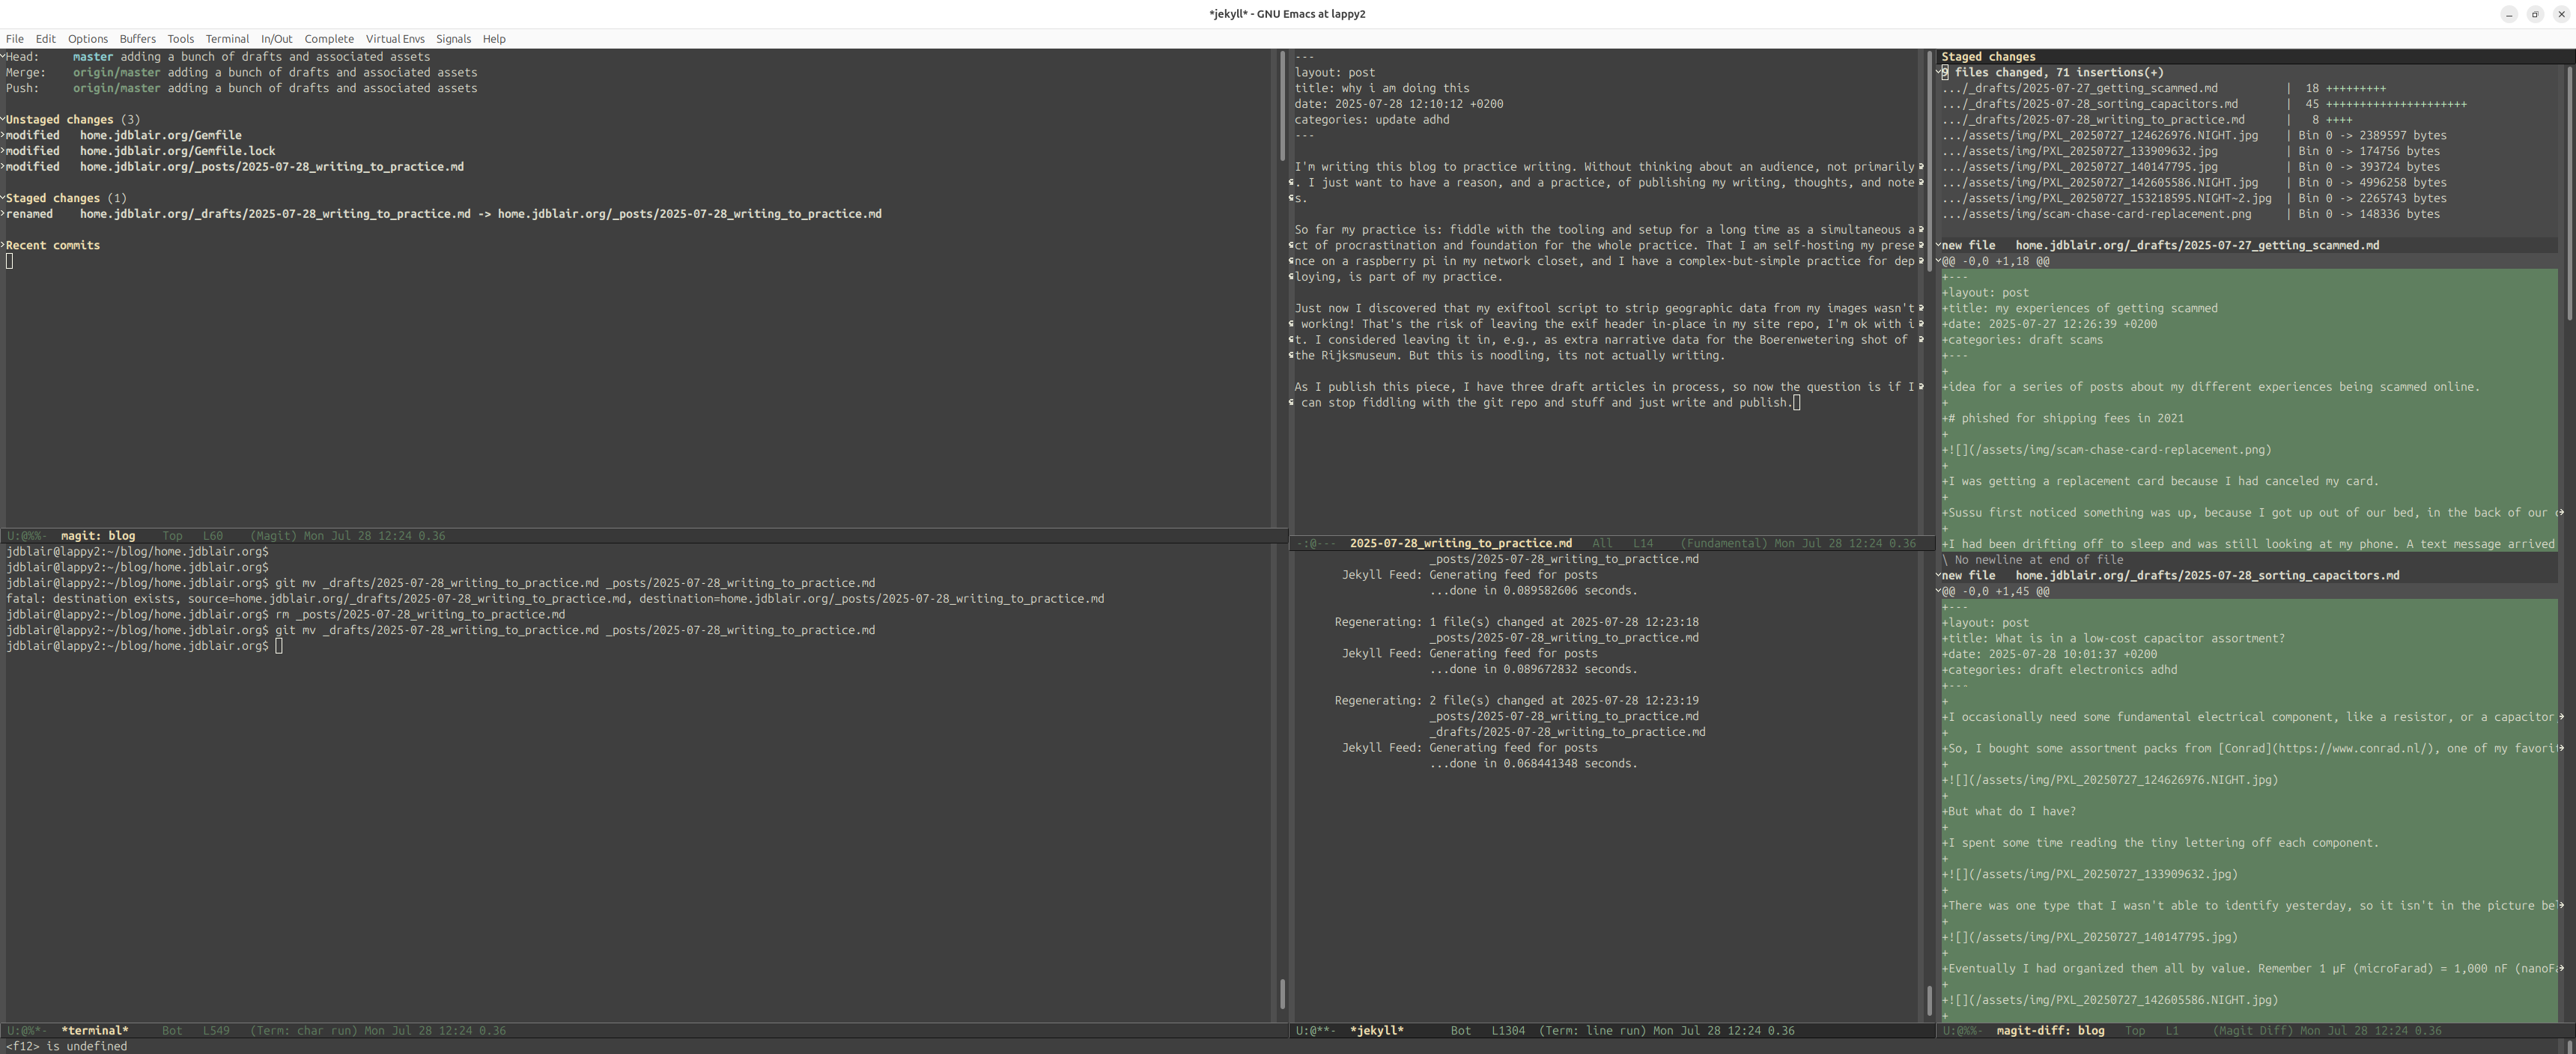
Task: Click the (Magit) mode indicator
Action: [273, 536]
